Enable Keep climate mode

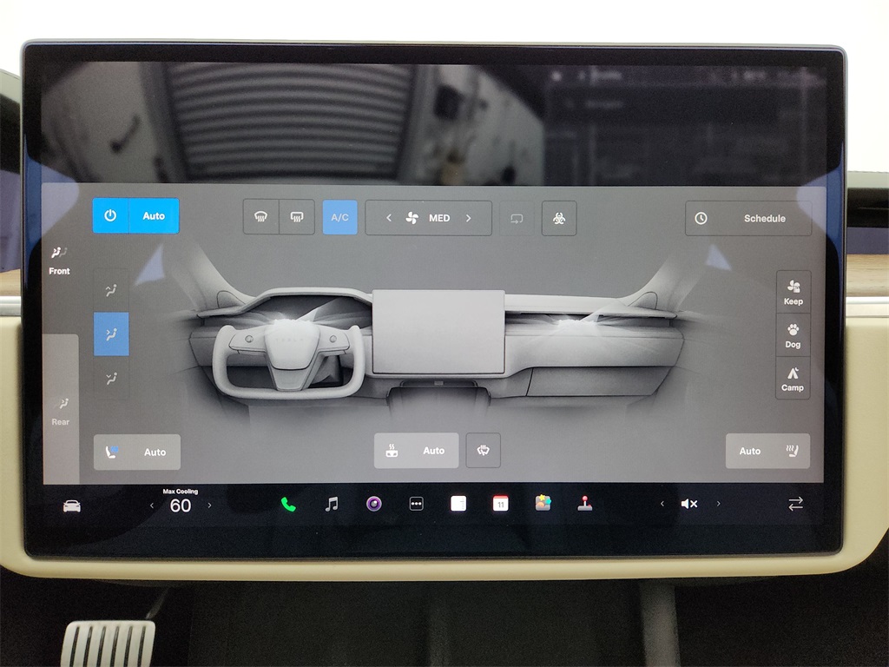pos(794,292)
